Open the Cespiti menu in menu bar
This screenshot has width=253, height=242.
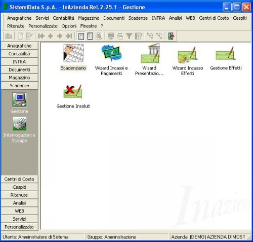(240, 18)
